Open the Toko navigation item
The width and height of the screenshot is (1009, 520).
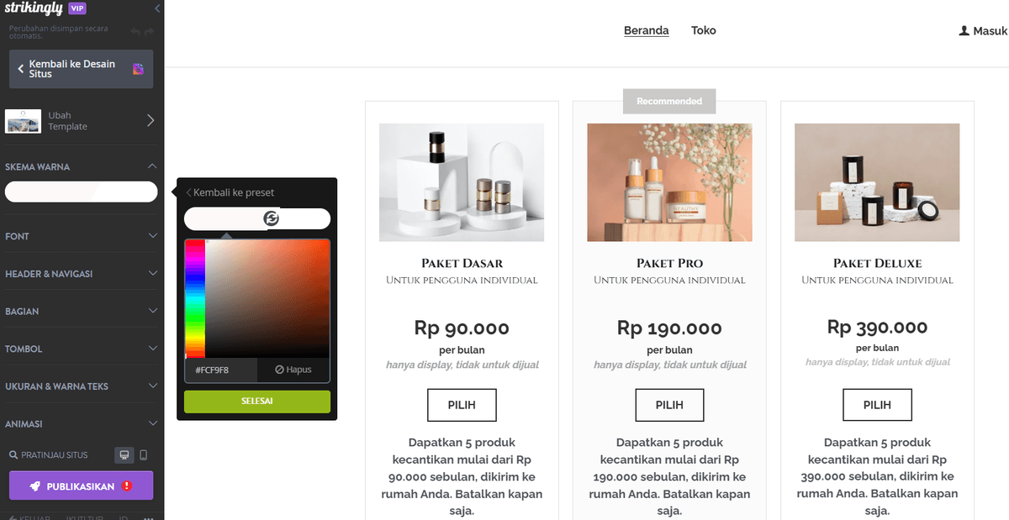click(704, 30)
